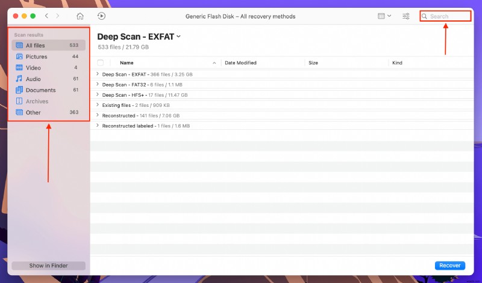The width and height of the screenshot is (482, 283).
Task: Click the Pictures category icon
Action: point(19,56)
